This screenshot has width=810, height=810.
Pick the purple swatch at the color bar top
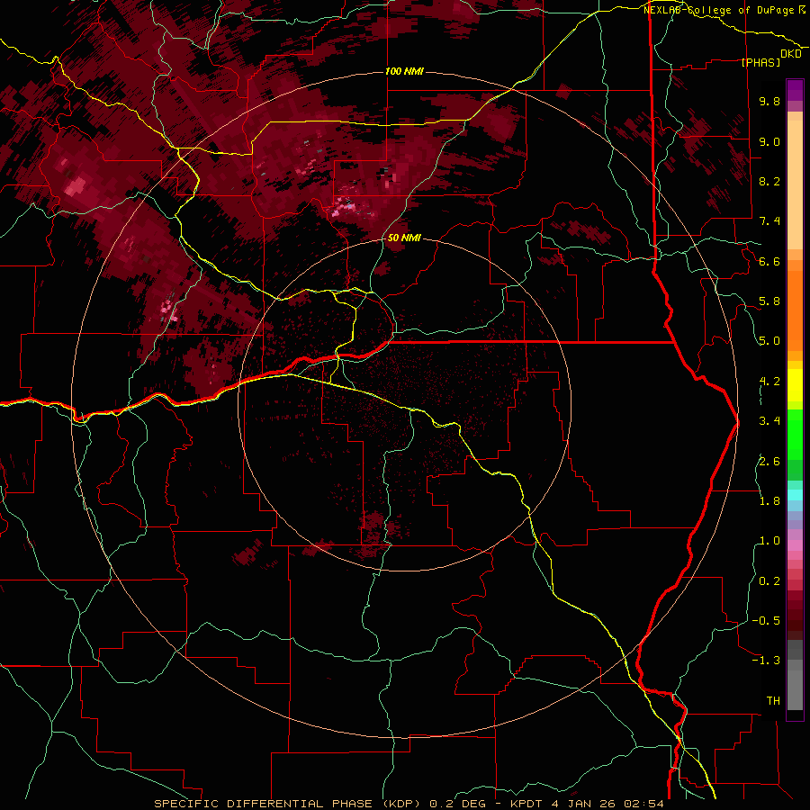click(795, 90)
